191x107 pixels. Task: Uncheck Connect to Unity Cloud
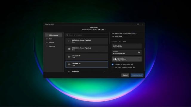coord(113,64)
